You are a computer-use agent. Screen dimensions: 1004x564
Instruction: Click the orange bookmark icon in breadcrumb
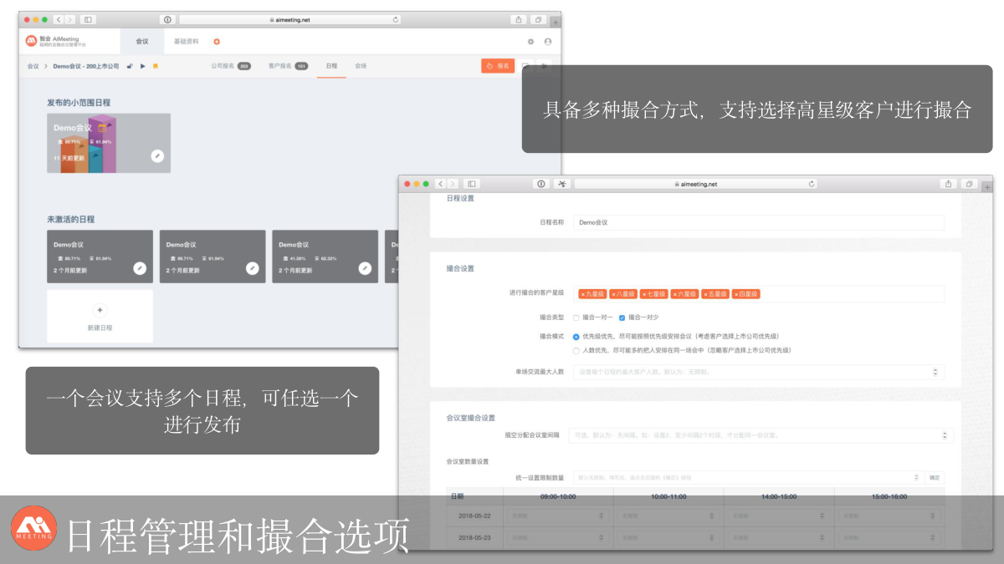[x=156, y=66]
